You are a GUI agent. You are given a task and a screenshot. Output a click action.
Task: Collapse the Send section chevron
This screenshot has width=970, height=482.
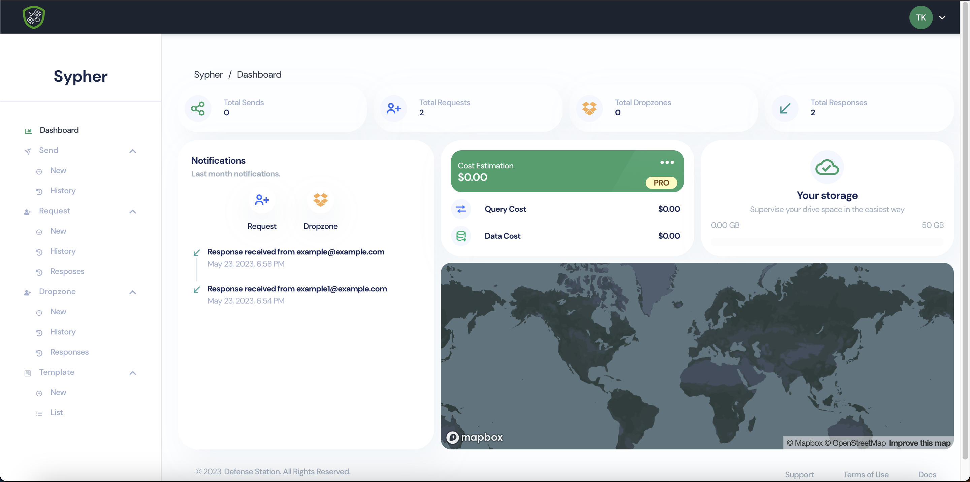click(133, 151)
